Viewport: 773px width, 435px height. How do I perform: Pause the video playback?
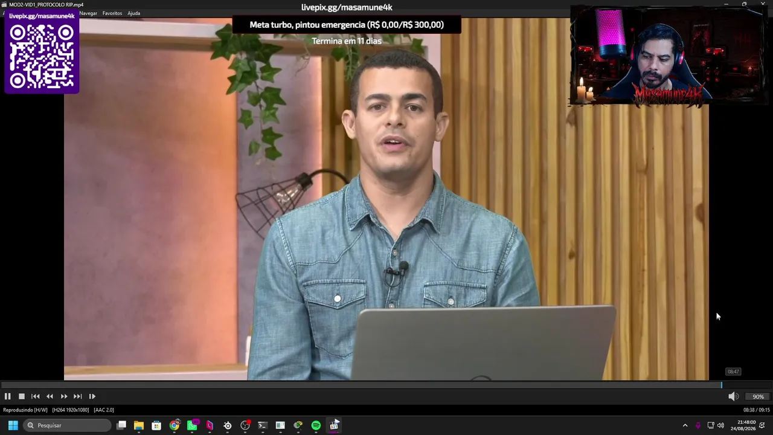click(x=7, y=396)
